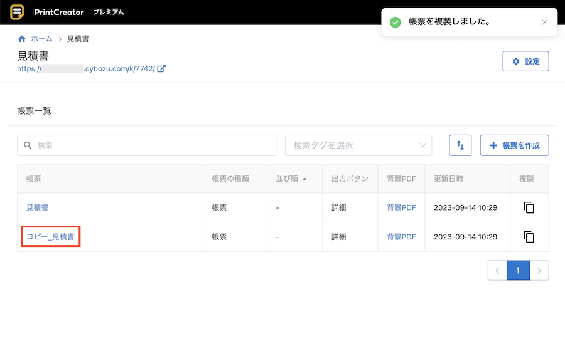Click the PrintCreator logo icon
Screen dimensions: 565x339
coord(18,12)
